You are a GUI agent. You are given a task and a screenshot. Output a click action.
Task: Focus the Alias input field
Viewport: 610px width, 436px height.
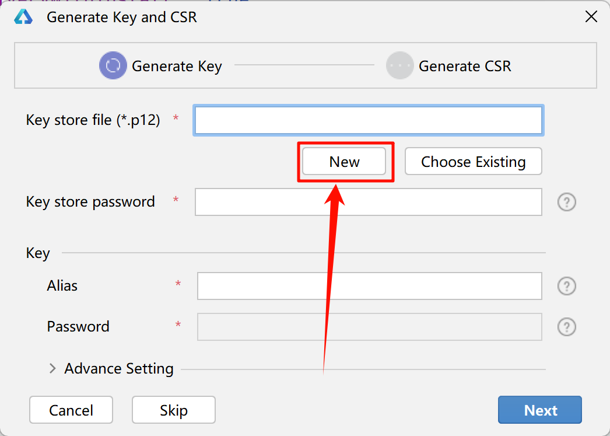(369, 286)
